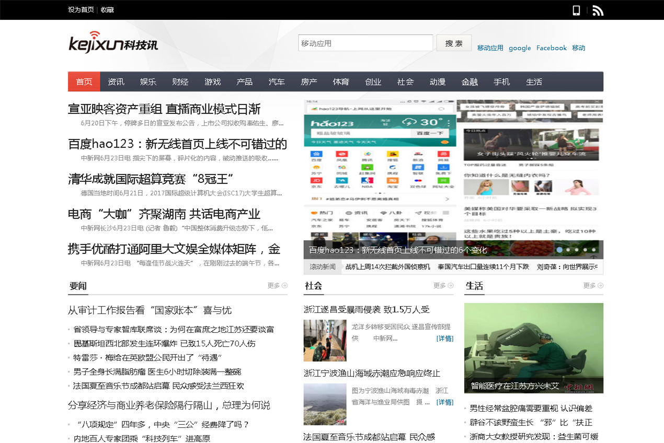
Task: Open the 体育 navigation tab
Action: click(341, 81)
